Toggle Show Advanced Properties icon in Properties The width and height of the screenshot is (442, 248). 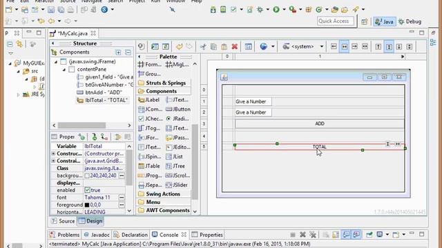coord(118,137)
